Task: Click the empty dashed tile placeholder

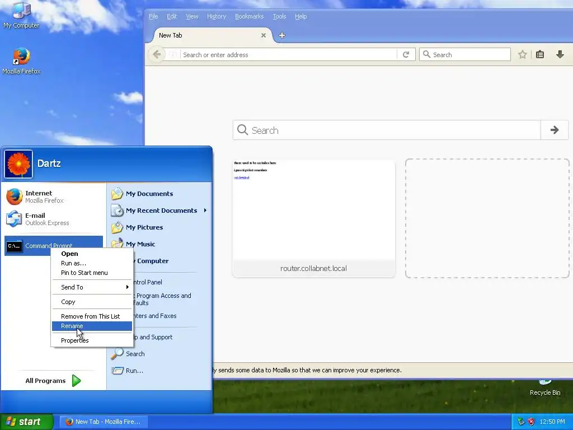Action: [x=487, y=218]
